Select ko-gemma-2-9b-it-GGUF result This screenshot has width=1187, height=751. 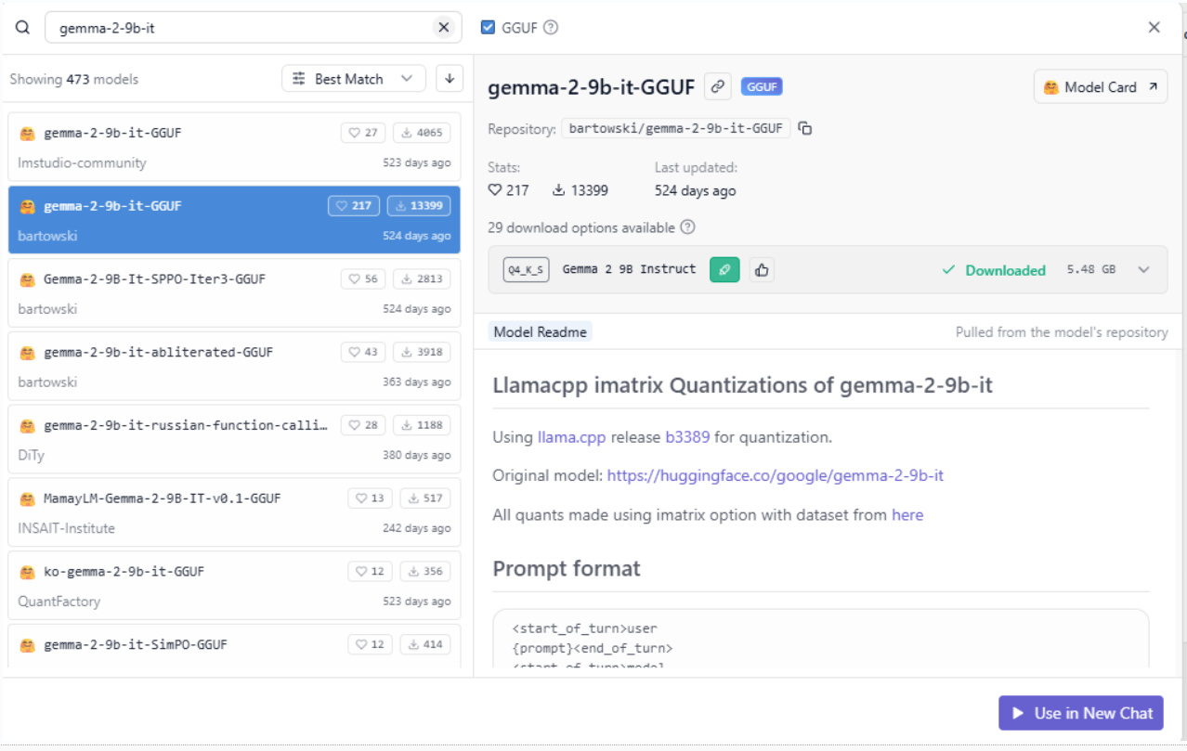234,586
